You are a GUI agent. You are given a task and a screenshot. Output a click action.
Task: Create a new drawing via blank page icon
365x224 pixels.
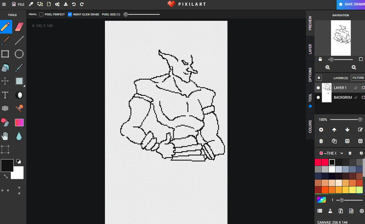[x=49, y=4]
